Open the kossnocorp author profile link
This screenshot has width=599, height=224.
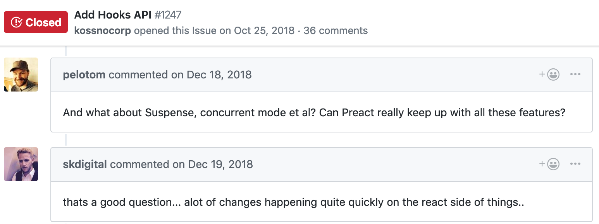(x=103, y=31)
